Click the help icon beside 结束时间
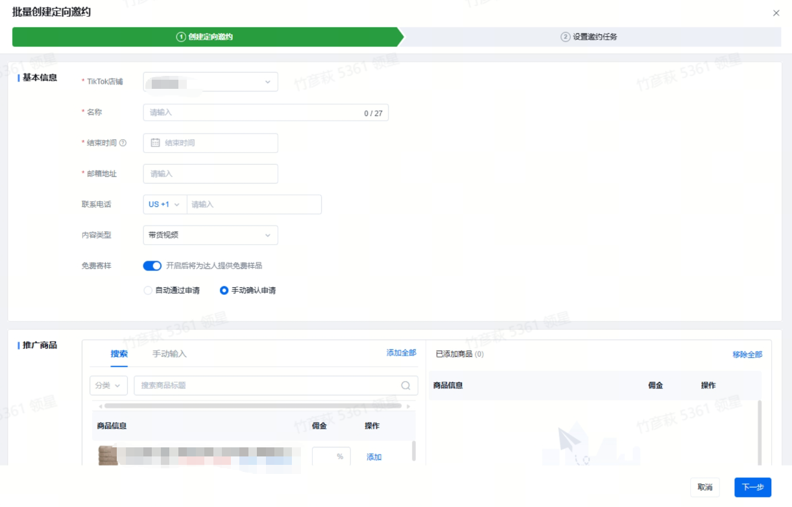The image size is (792, 507). pos(123,143)
